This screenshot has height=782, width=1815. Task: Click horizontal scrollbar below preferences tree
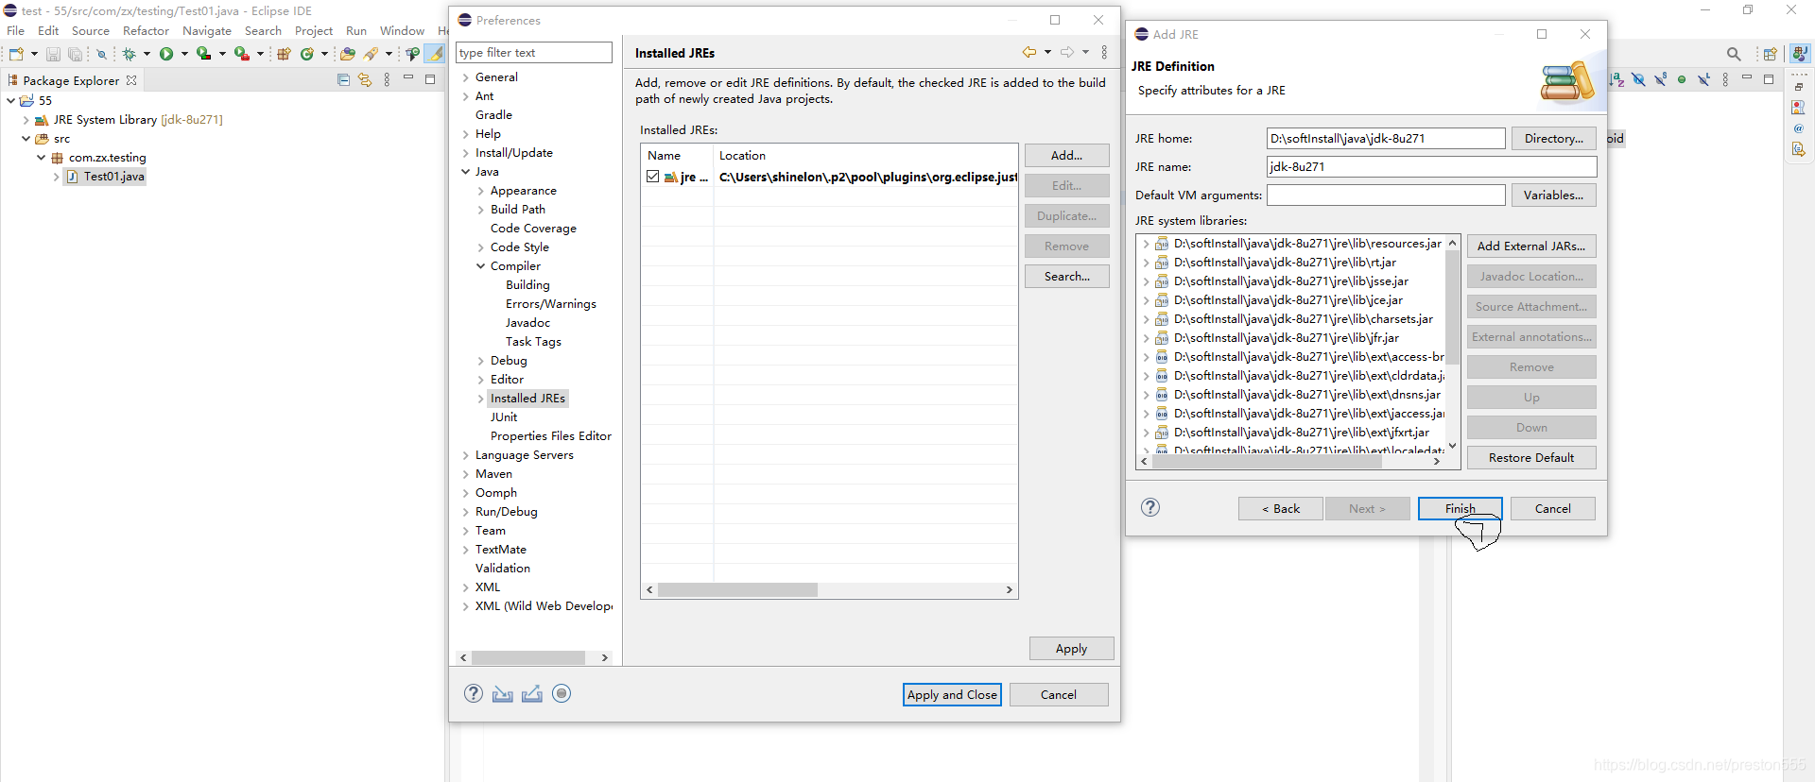(527, 657)
